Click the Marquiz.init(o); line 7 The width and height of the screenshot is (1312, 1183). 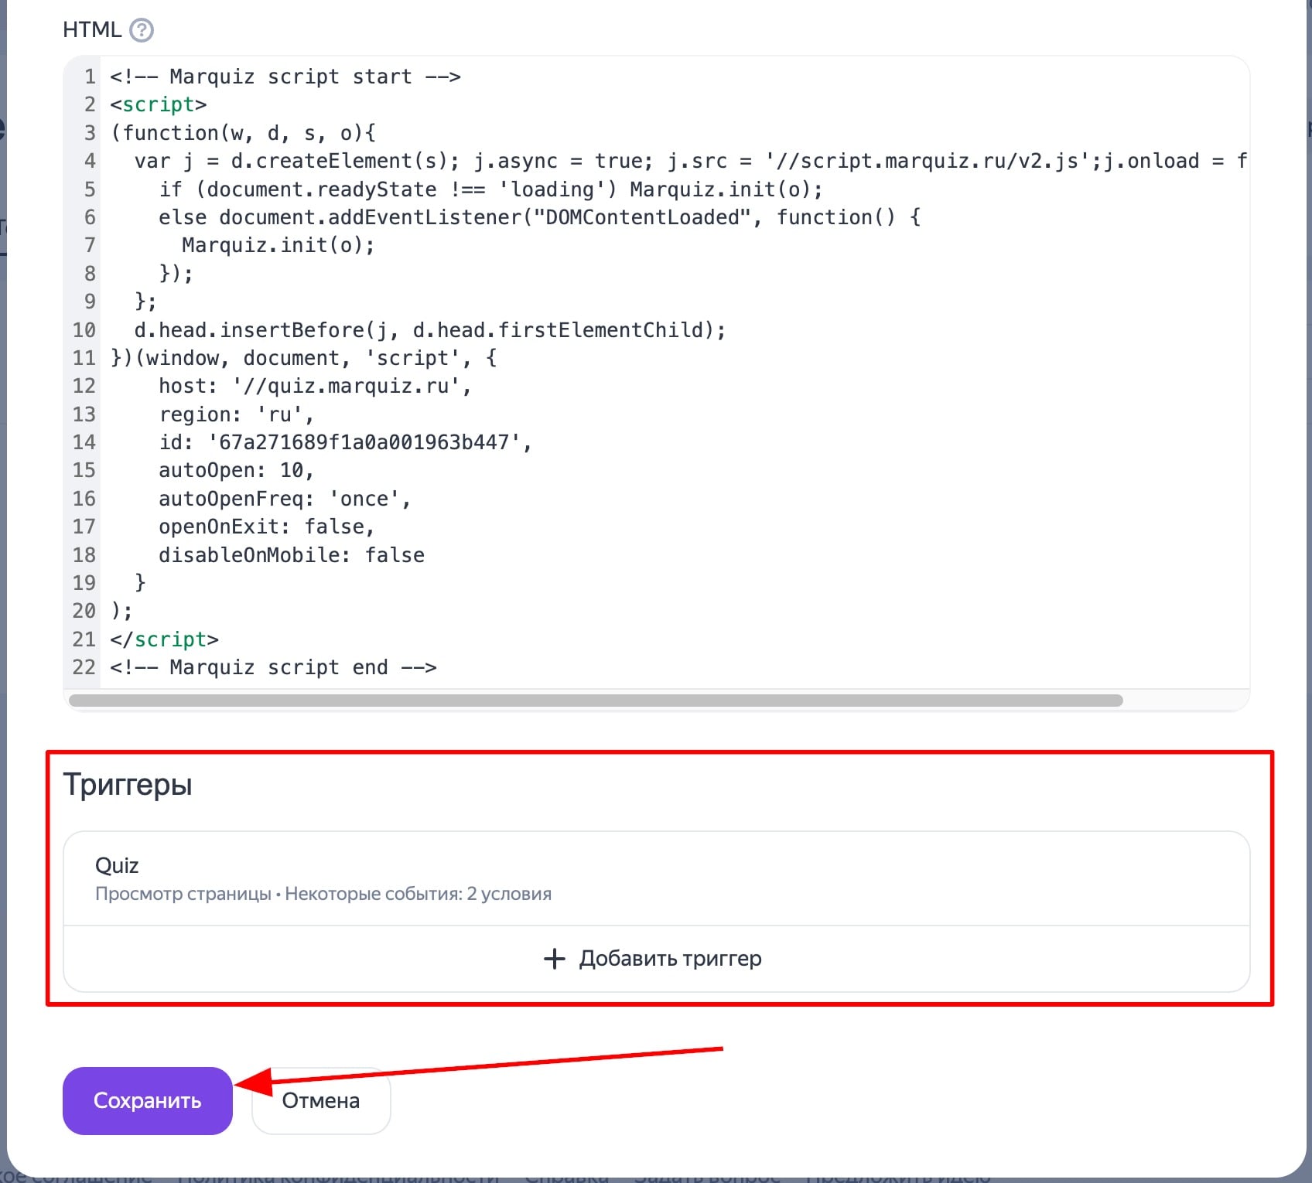point(278,245)
